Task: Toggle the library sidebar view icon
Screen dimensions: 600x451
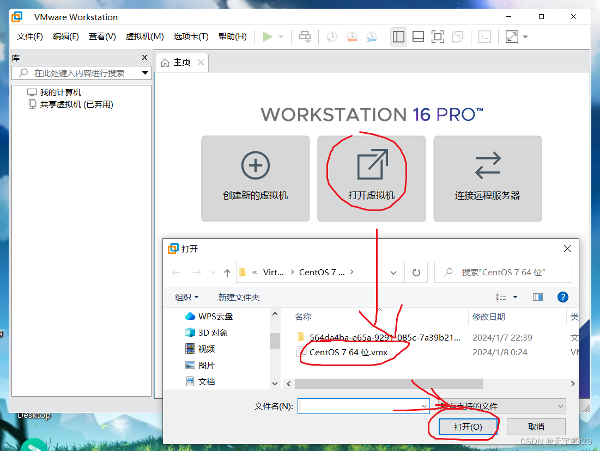Action: 398,36
